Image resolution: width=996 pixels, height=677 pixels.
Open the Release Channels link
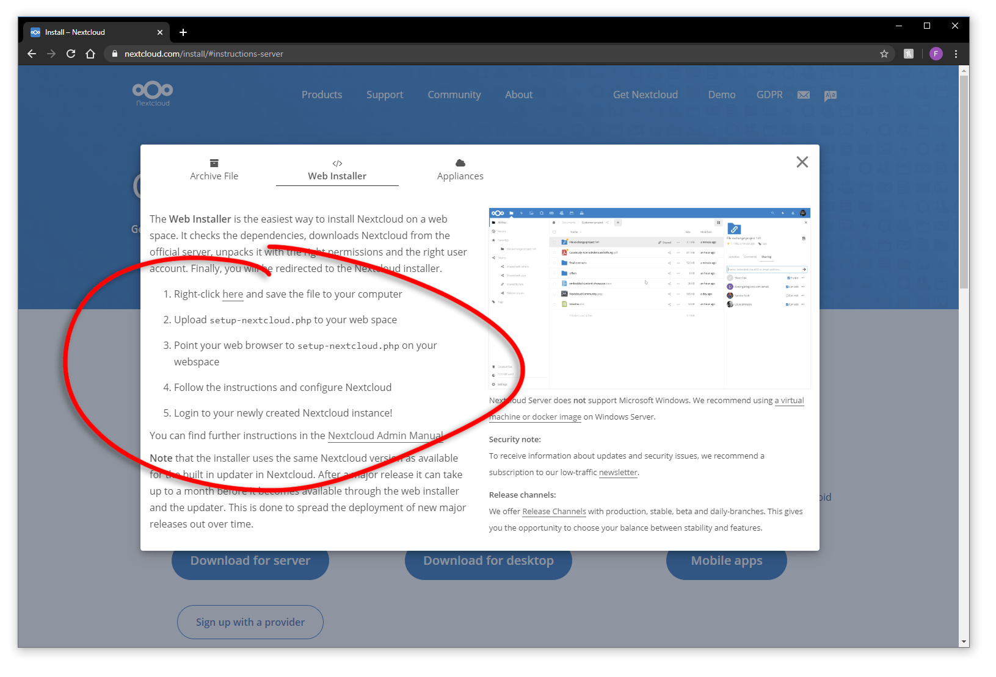(x=554, y=512)
